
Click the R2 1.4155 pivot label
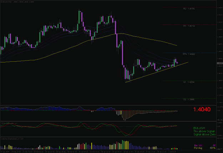pos(189,9)
